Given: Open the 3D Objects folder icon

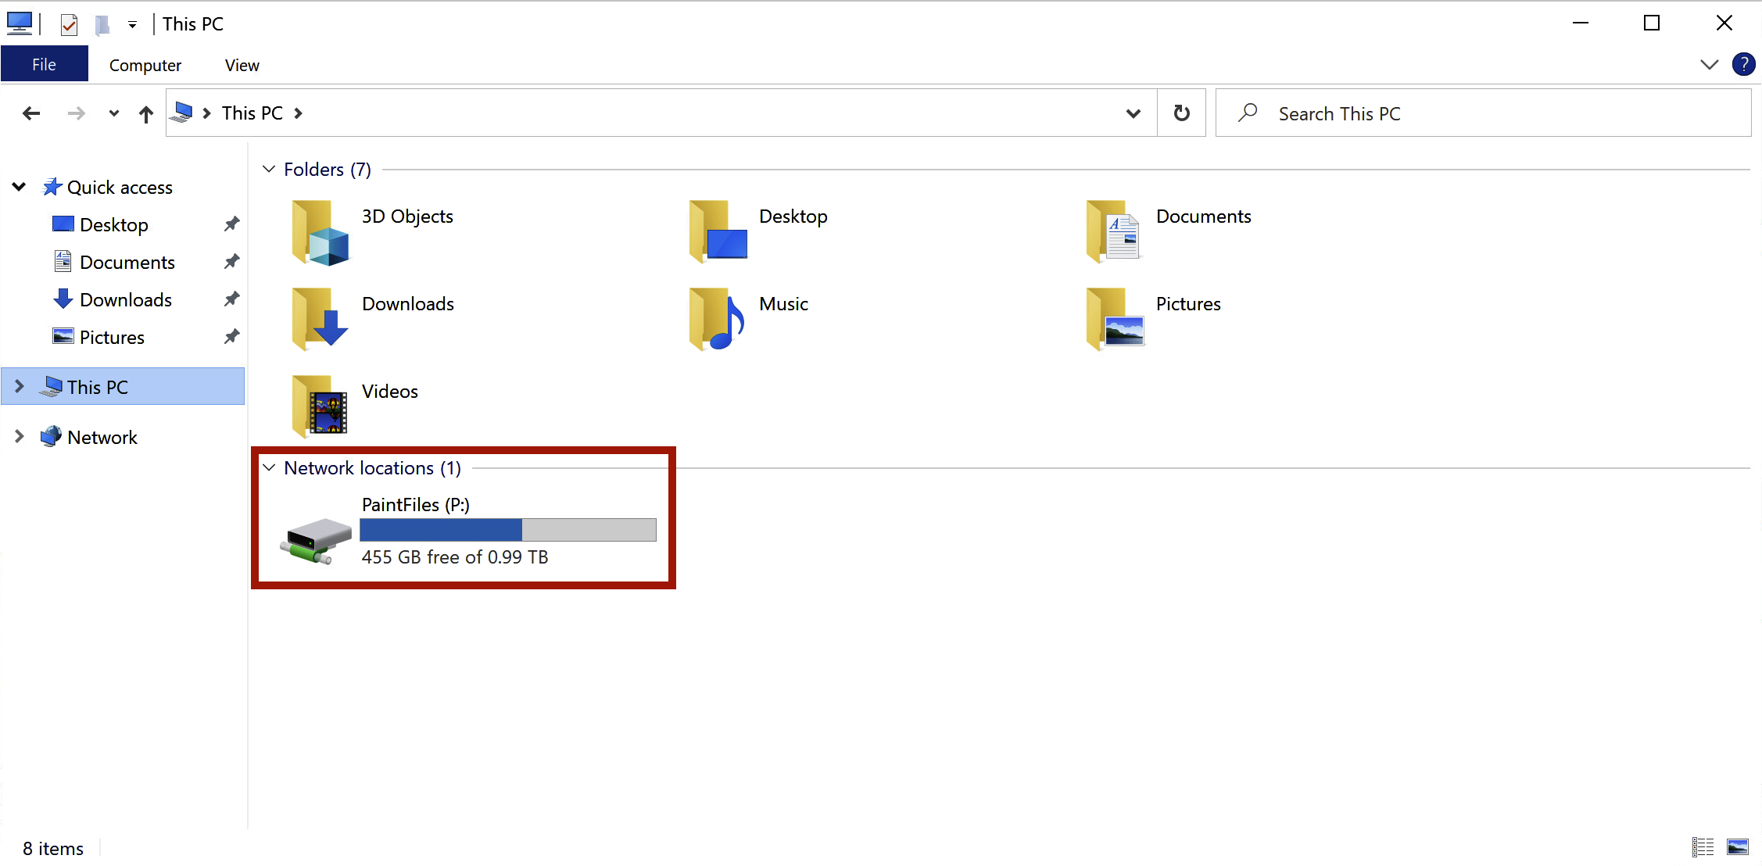Looking at the screenshot, I should 320,232.
